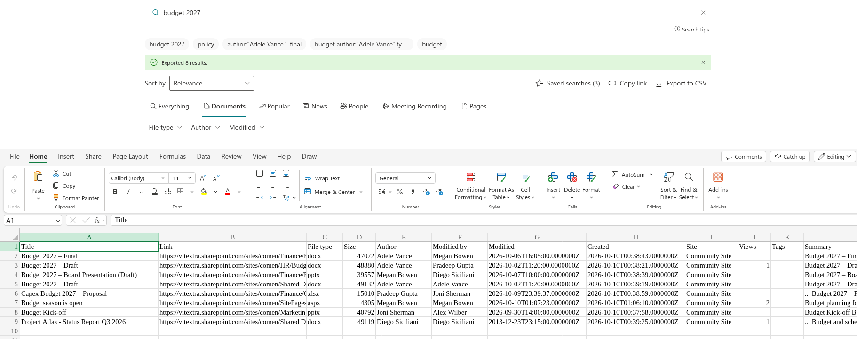This screenshot has width=857, height=339.
Task: Click the Cut scissors icon
Action: click(x=56, y=173)
